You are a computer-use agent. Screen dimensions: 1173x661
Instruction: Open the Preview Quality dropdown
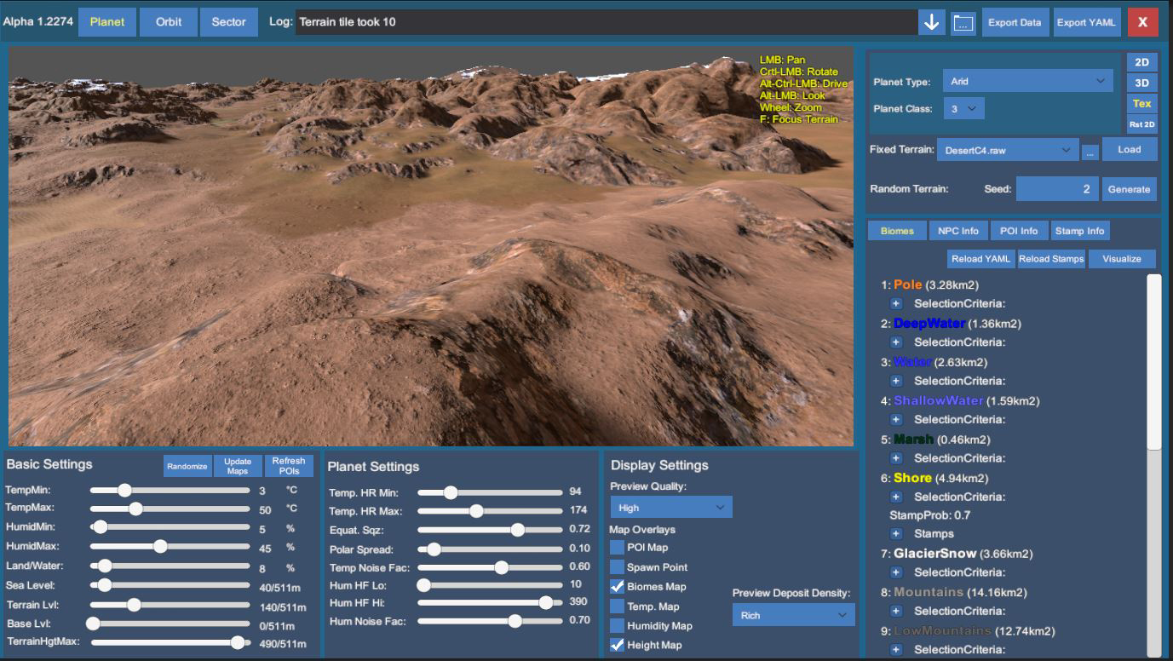(x=671, y=508)
